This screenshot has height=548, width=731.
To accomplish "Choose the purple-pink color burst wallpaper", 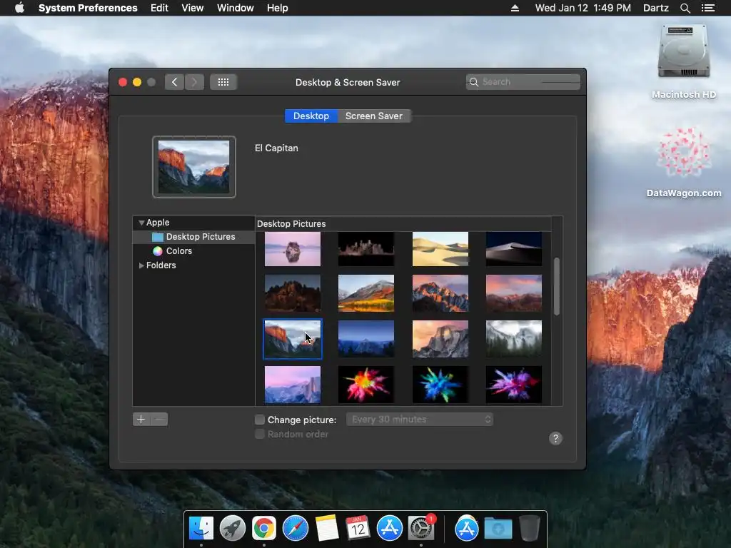I will coord(514,385).
